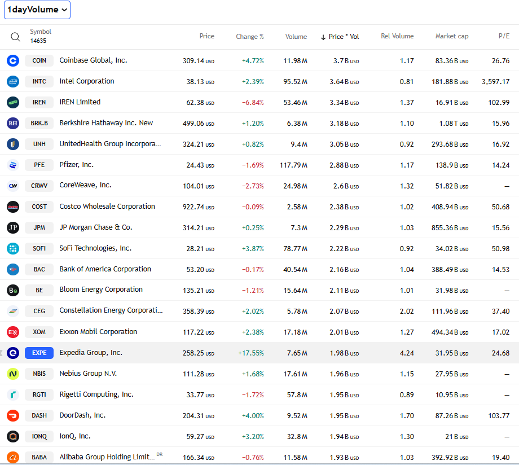
Task: Select the XOM ticker badge
Action: tap(39, 332)
